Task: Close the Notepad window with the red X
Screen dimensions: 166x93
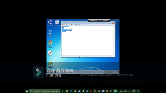Action: point(113,23)
